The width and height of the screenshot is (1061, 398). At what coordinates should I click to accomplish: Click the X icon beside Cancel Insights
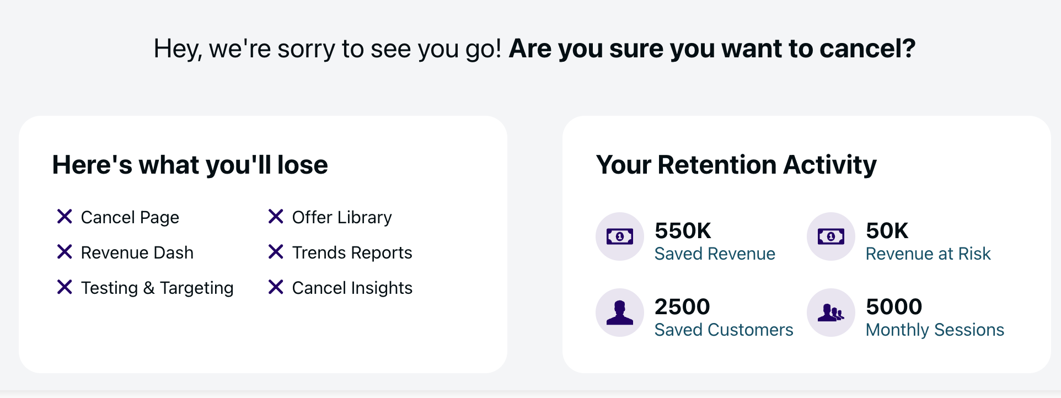pos(276,287)
